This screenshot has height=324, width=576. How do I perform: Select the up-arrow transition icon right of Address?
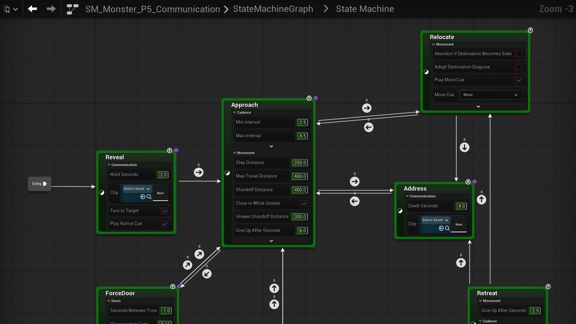481,199
